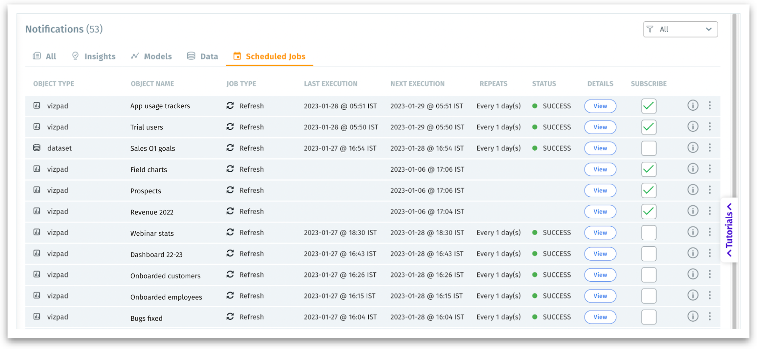Click the vizpad icon next to App usage trackers
This screenshot has width=757, height=349.
tap(37, 106)
